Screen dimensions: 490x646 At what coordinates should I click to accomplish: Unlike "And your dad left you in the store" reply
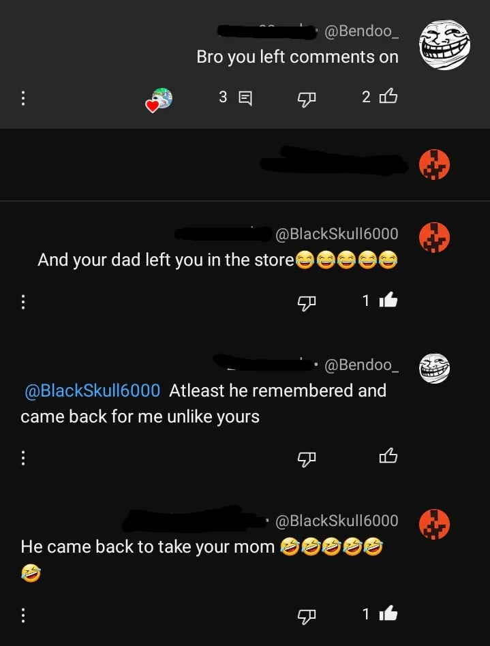pos(388,300)
